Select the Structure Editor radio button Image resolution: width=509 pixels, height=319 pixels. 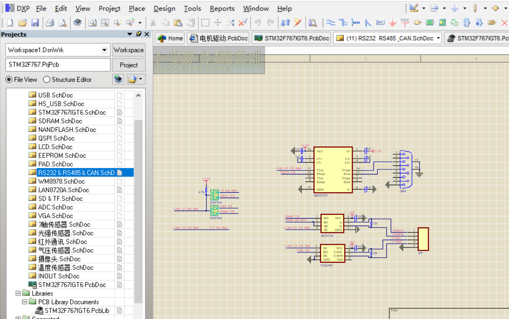(46, 80)
